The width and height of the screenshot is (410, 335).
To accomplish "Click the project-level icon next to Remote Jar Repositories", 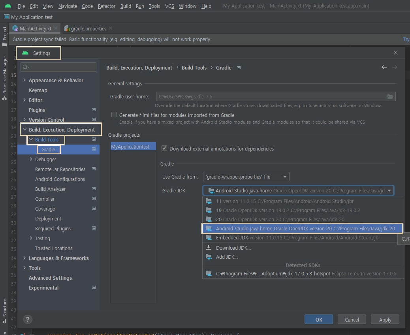I will coord(94,169).
